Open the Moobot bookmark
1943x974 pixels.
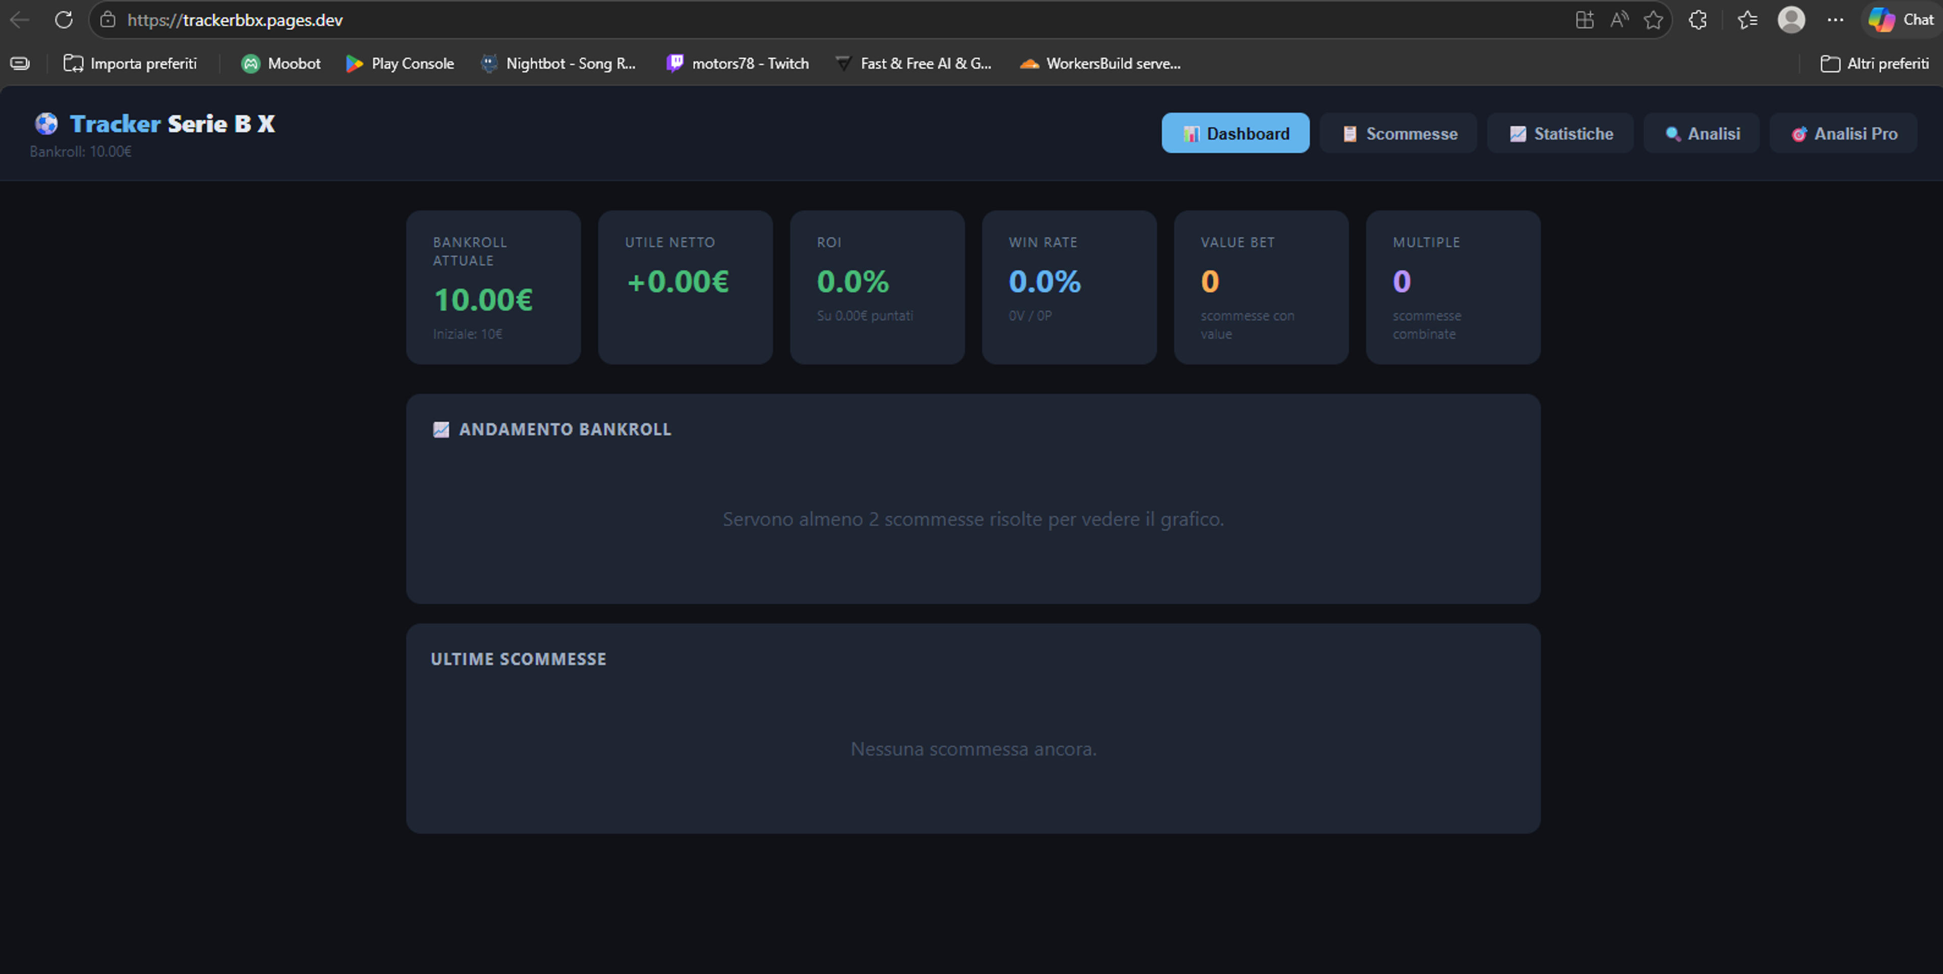pyautogui.click(x=281, y=63)
